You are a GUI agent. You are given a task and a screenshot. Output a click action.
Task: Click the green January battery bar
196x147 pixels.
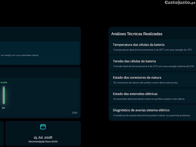[x=4, y=95]
